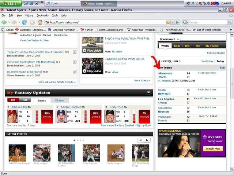Screen dimensions: 234x176
Task: Switch to the Pitchers tab
Action: [60, 100]
